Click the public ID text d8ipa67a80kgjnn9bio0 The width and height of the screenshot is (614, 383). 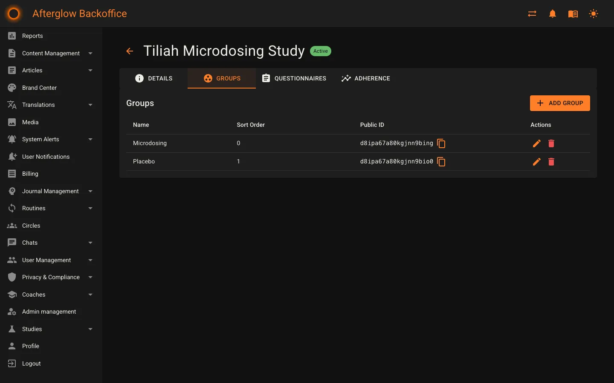pyautogui.click(x=397, y=161)
